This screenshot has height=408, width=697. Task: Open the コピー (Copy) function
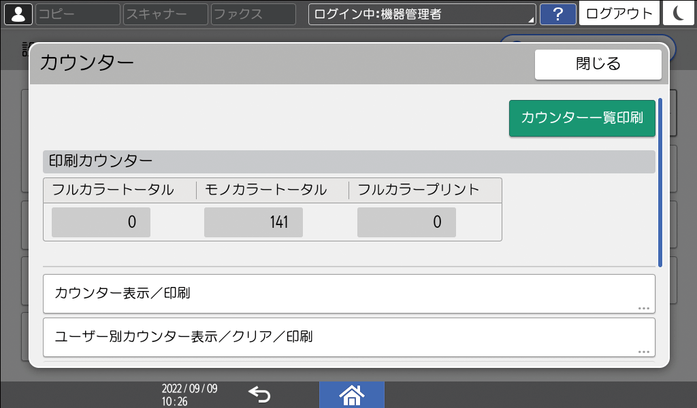click(x=77, y=14)
